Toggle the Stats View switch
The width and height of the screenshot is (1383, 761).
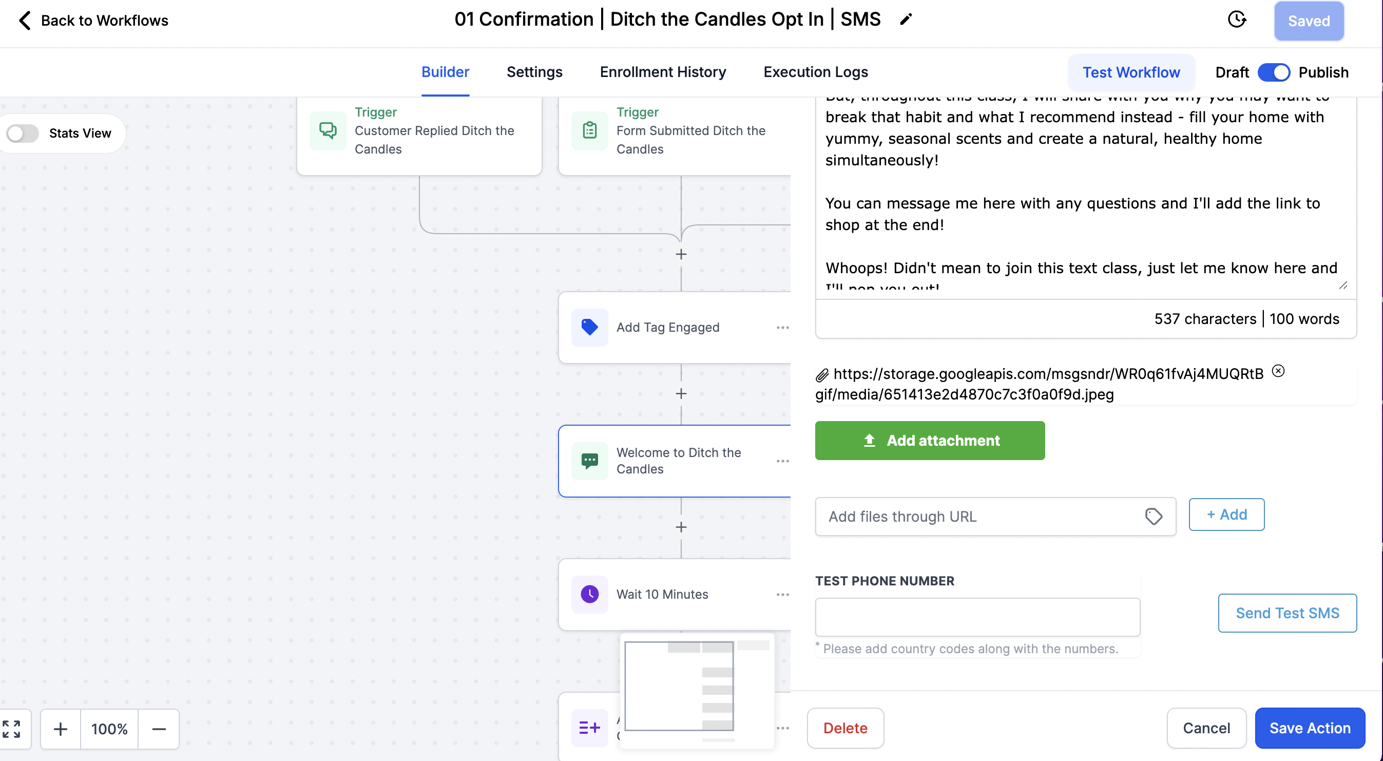click(23, 133)
